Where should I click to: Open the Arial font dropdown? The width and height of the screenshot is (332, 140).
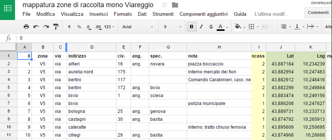point(137,27)
